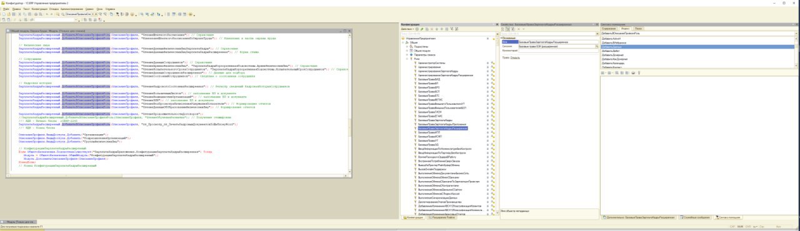Select the БазовыеПраваЕГАИС role
Screen dimensions: 800x231
[x=431, y=116]
